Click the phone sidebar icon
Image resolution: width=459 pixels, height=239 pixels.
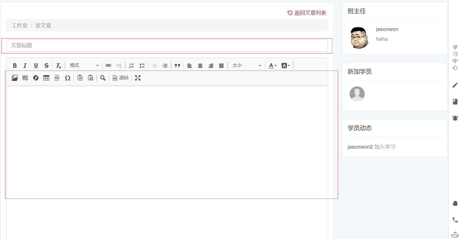point(455,220)
